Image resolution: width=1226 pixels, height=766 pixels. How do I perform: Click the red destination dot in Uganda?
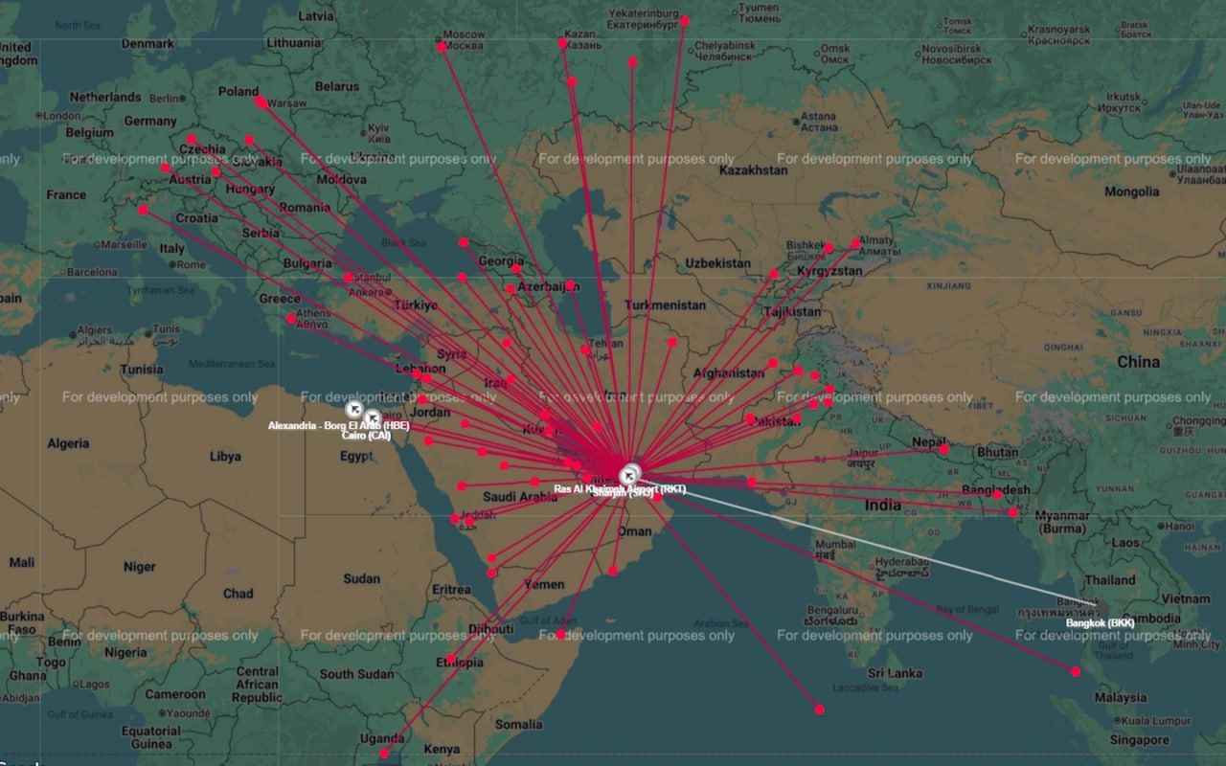tap(384, 754)
